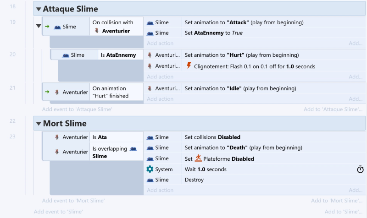This screenshot has width=367, height=218.
Task: Collapse the Attaque Slime group
Action: click(x=39, y=9)
